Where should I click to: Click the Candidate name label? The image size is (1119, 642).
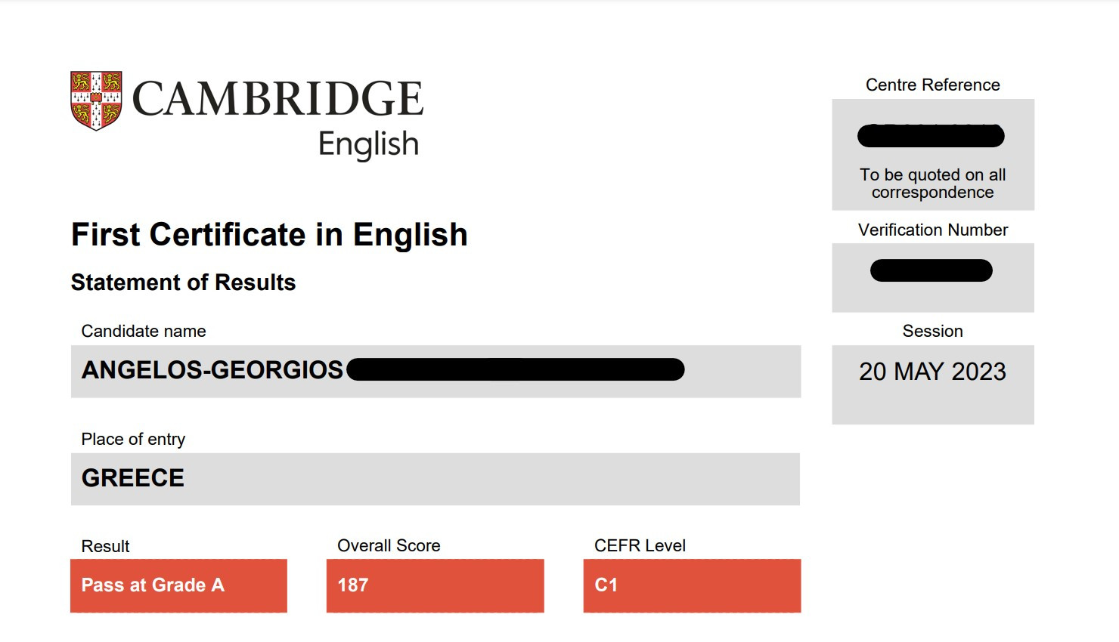point(144,331)
